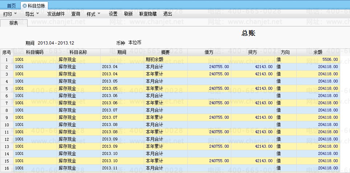Click 204118.00 balance in row 8
The height and width of the screenshot is (173, 350).
(318, 110)
